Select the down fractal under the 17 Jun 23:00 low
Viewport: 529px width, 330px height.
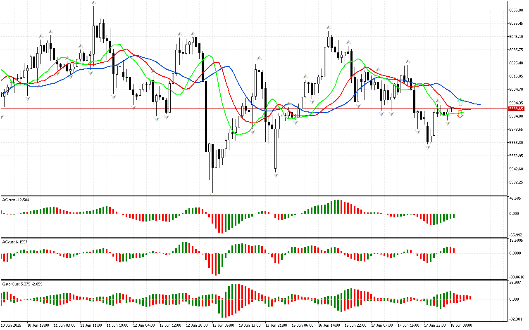pos(428,147)
